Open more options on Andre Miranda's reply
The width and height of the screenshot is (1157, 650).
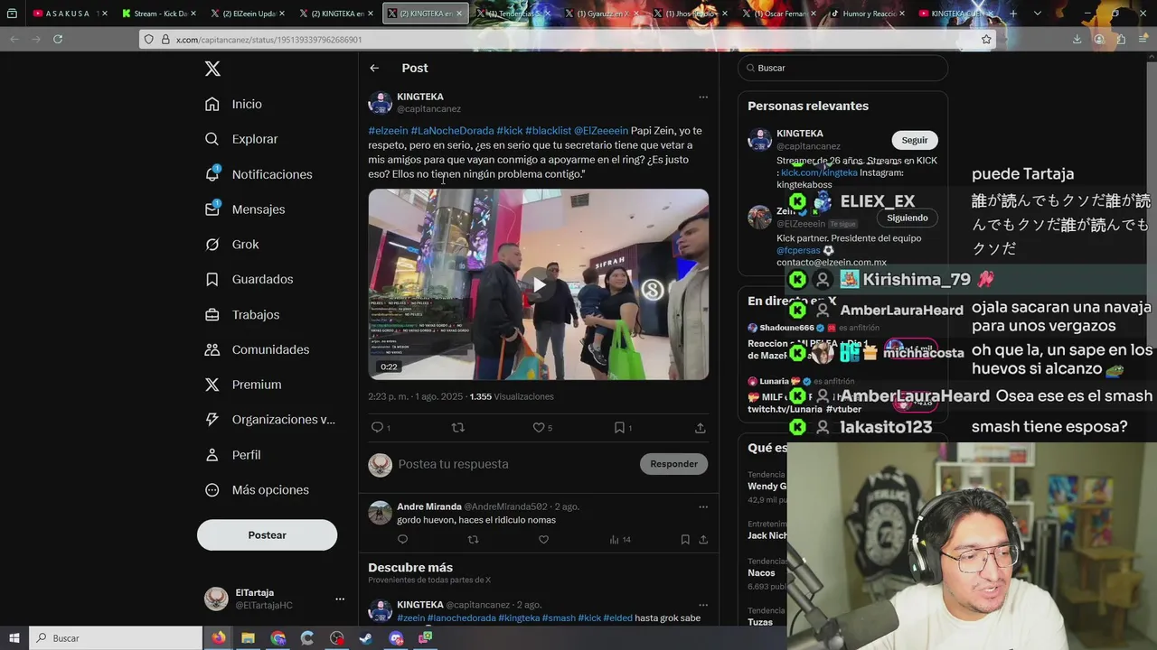coord(703,506)
